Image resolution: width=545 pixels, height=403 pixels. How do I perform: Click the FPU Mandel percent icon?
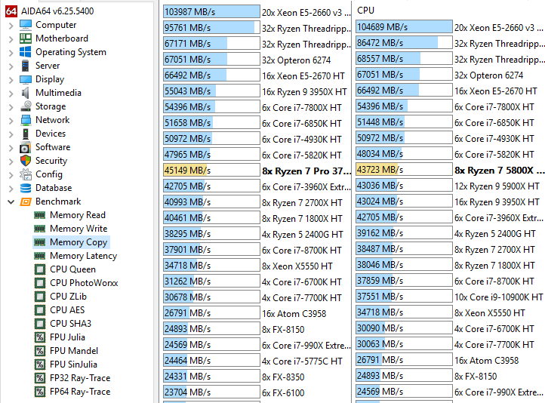40,350
